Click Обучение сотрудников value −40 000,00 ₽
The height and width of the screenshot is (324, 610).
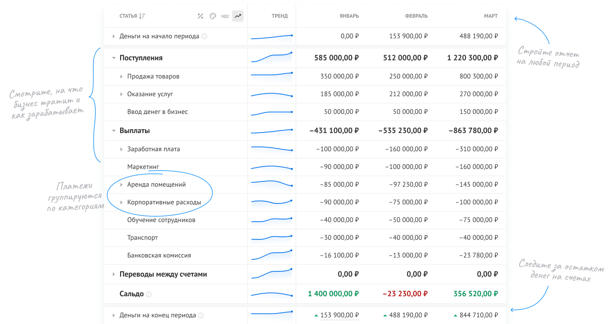point(340,220)
